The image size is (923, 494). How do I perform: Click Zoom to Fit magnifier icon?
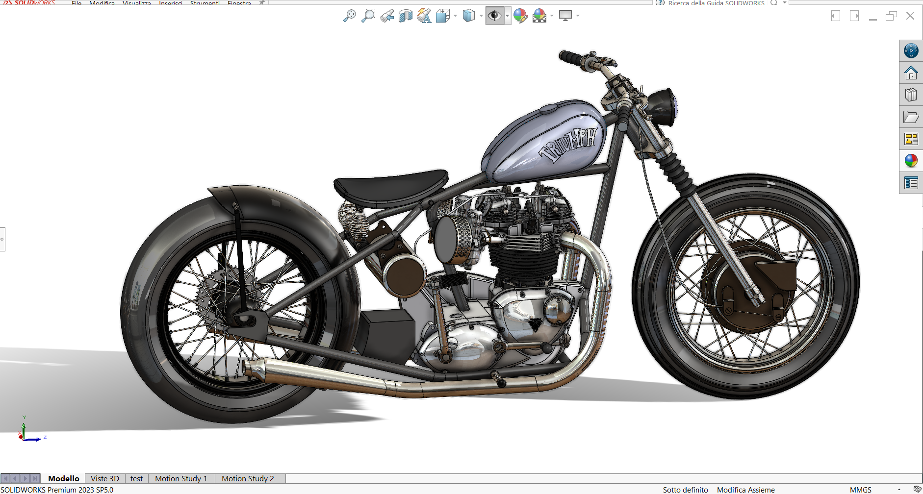tap(349, 16)
